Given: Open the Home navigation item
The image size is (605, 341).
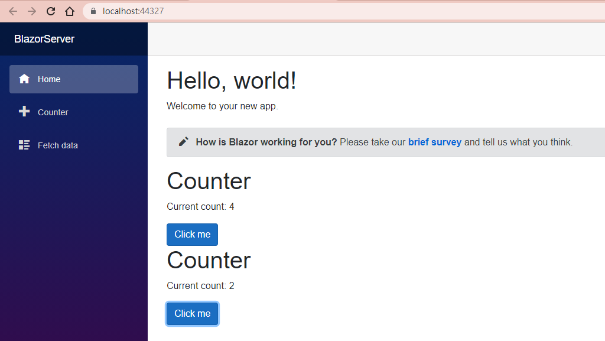Looking at the screenshot, I should (74, 79).
